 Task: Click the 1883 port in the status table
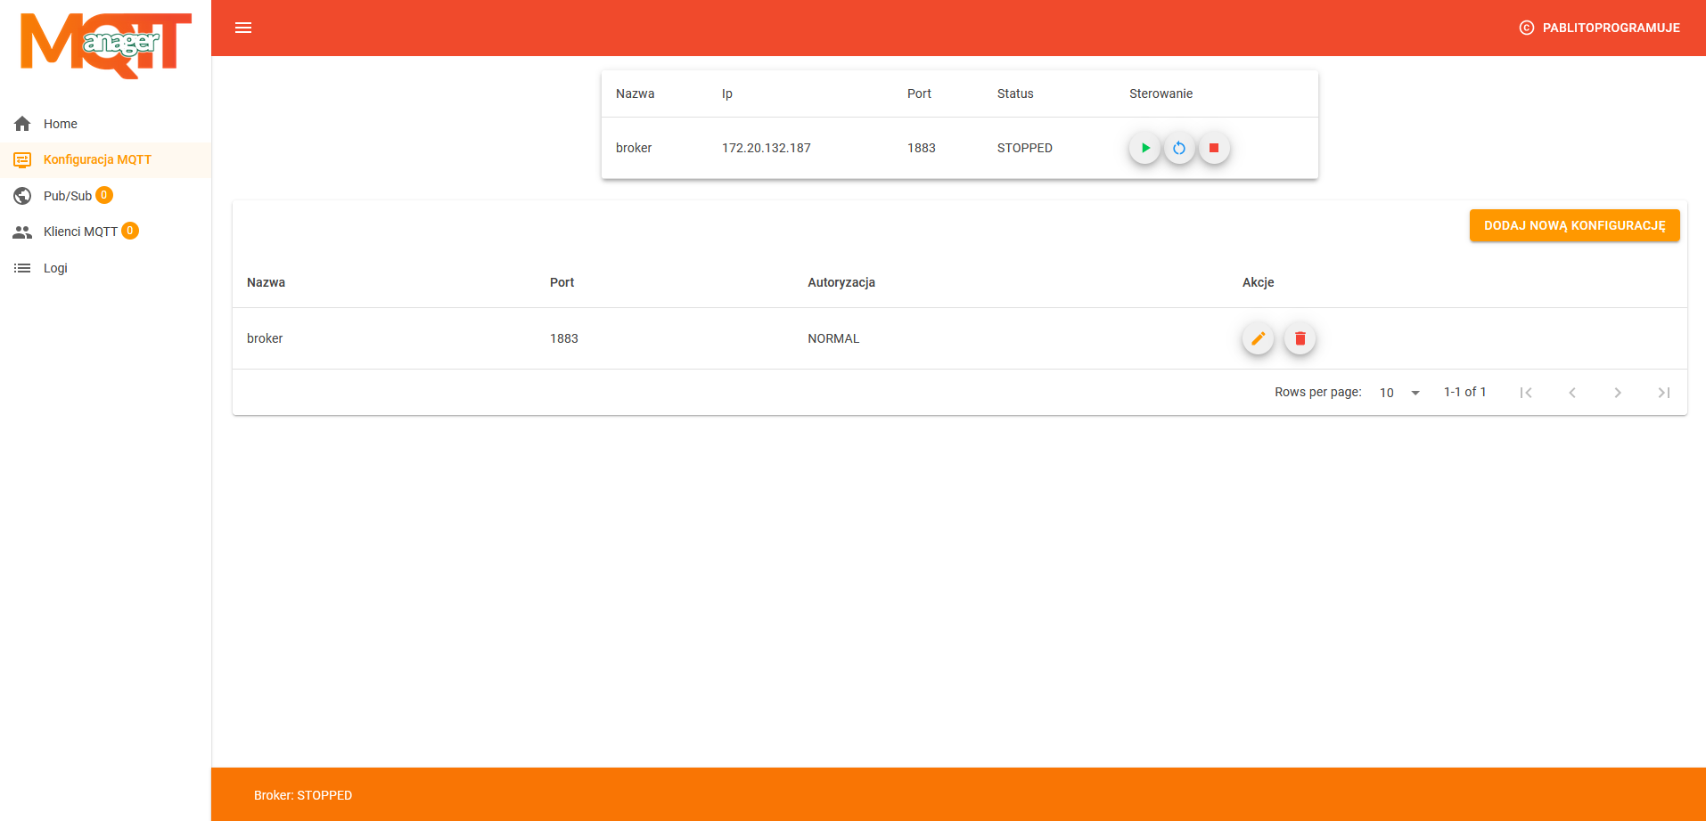pos(922,148)
